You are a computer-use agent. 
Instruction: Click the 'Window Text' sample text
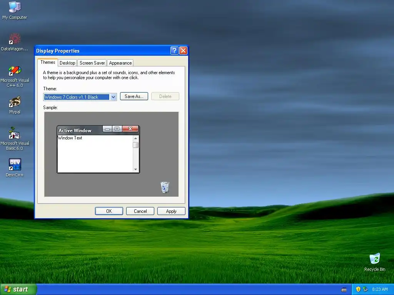(x=70, y=138)
